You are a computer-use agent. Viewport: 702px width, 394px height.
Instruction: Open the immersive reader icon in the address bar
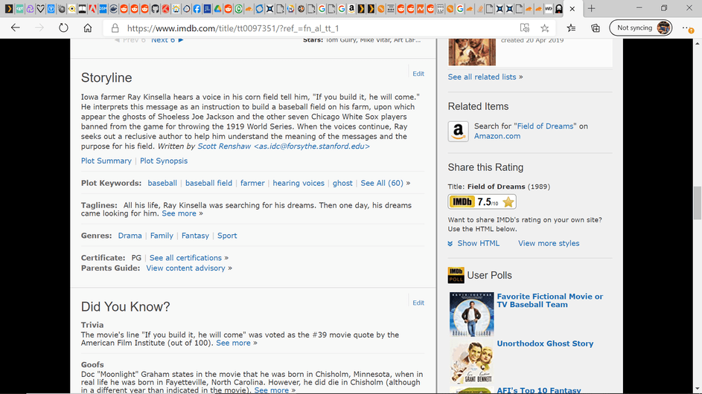coord(525,28)
